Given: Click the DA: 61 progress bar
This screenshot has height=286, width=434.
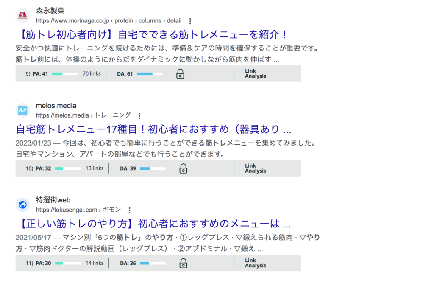Looking at the screenshot, I should coord(150,74).
